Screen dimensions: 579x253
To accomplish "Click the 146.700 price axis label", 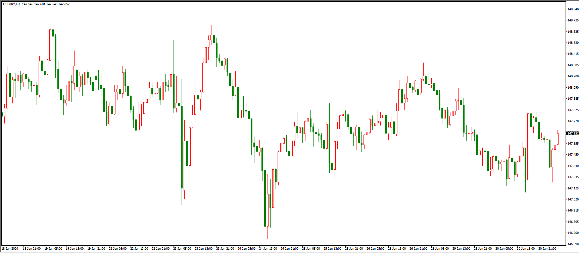I will (573, 233).
